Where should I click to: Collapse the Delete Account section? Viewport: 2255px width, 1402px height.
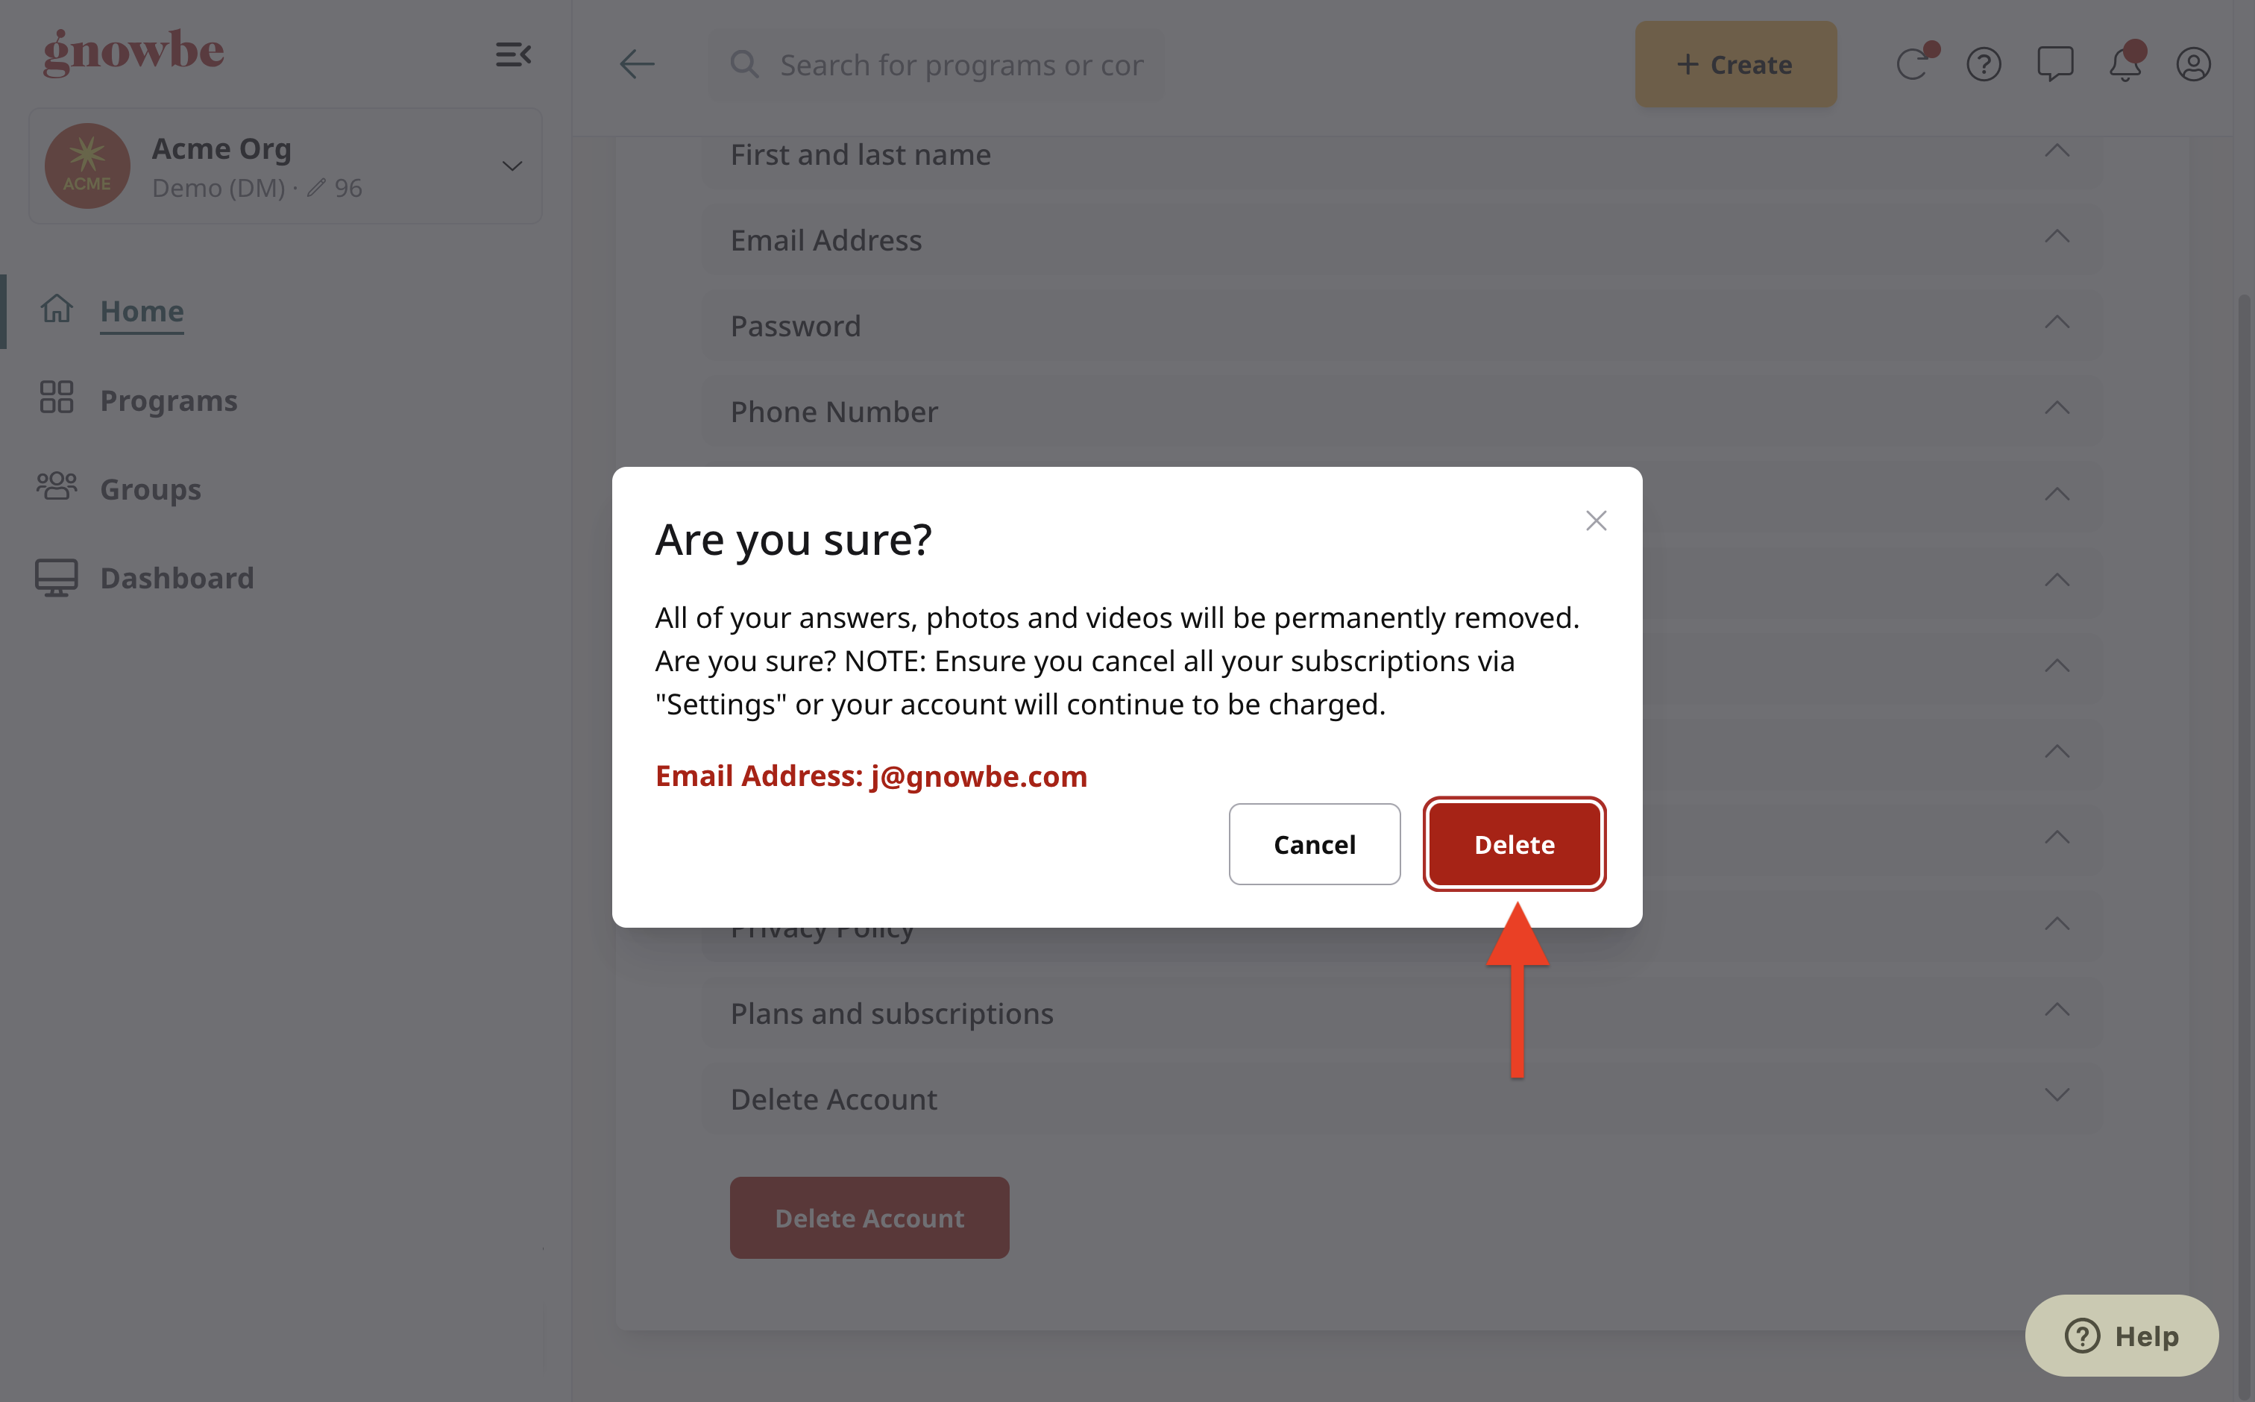pos(1400,1098)
